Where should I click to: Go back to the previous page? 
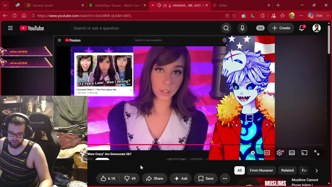[5, 16]
